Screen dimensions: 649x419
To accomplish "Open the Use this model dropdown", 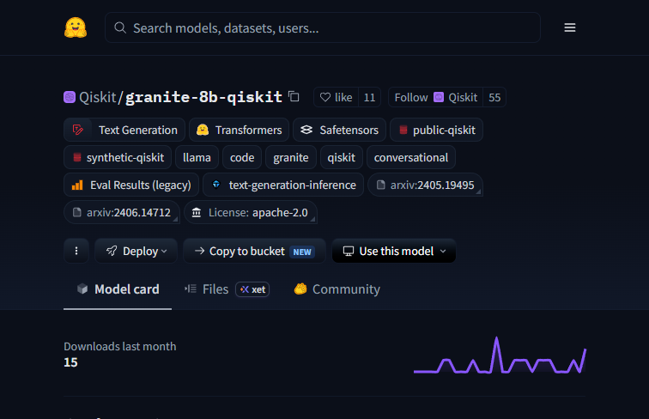I will (x=394, y=251).
